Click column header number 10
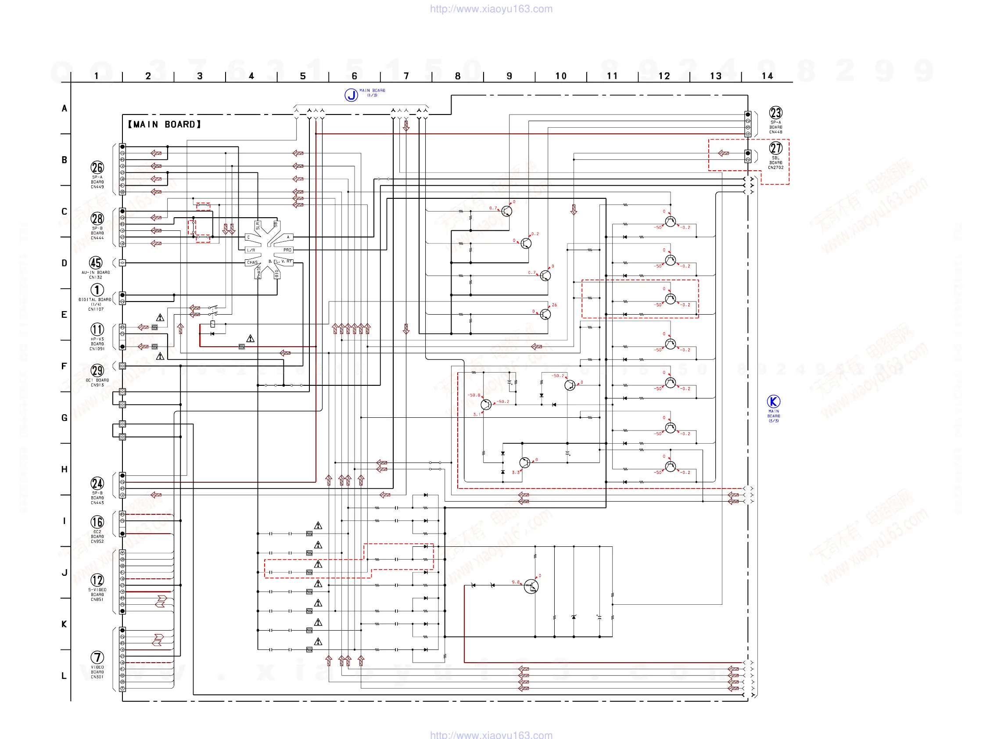Screen dimensions: 983x739 pyautogui.click(x=561, y=76)
